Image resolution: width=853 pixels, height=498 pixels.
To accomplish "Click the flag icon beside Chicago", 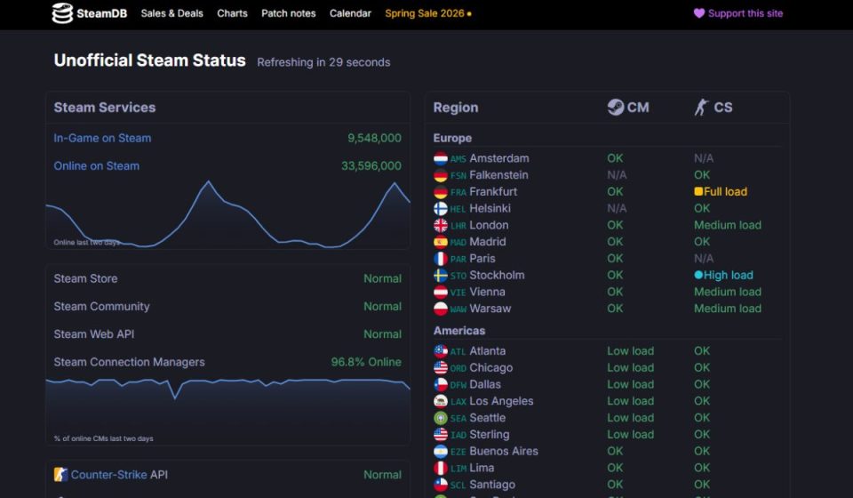I will 440,368.
